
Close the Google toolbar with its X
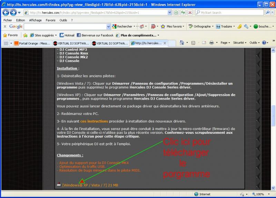click(5, 27)
